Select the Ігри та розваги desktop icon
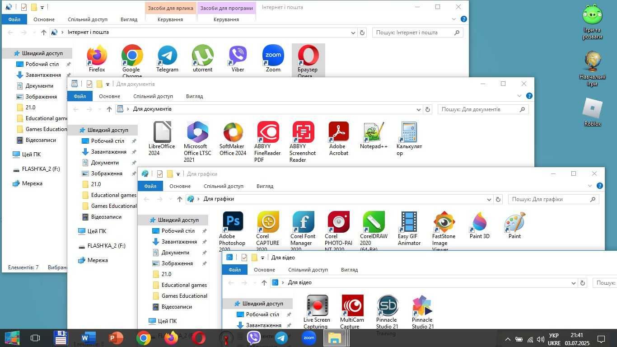Image resolution: width=617 pixels, height=347 pixels. coord(593,22)
